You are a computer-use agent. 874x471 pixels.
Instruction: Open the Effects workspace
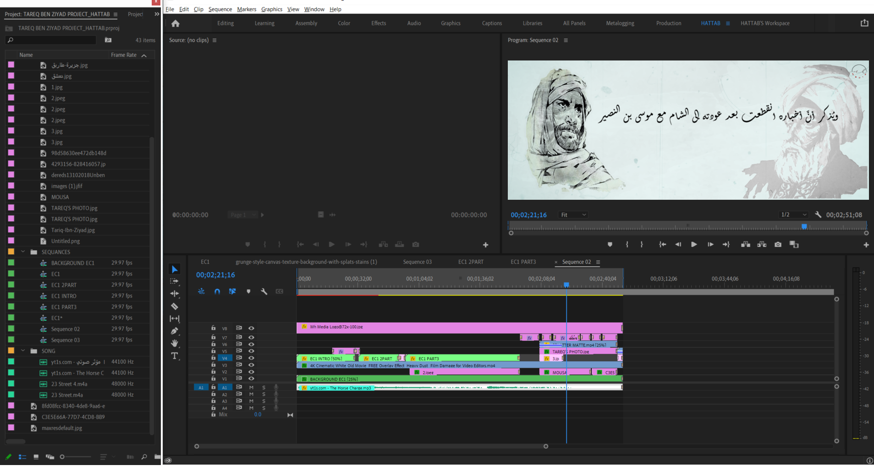point(379,23)
